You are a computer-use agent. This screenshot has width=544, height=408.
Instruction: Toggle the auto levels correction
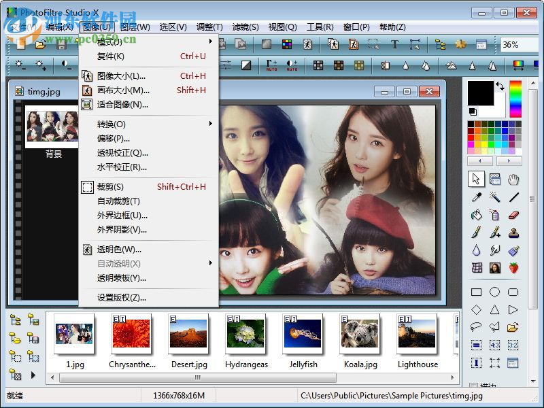coord(271,64)
